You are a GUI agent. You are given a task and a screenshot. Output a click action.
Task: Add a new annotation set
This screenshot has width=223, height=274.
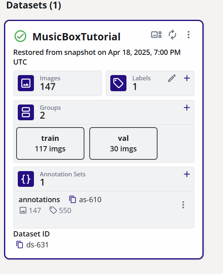[187, 174]
